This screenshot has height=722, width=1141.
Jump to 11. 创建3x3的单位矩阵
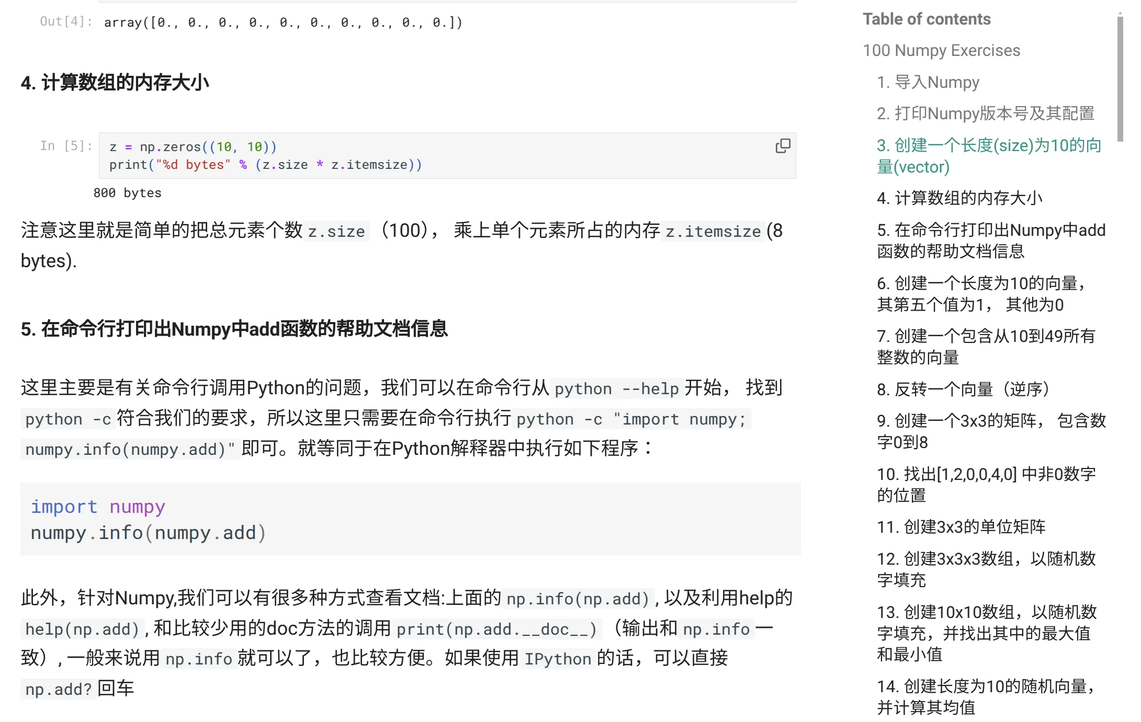click(961, 527)
